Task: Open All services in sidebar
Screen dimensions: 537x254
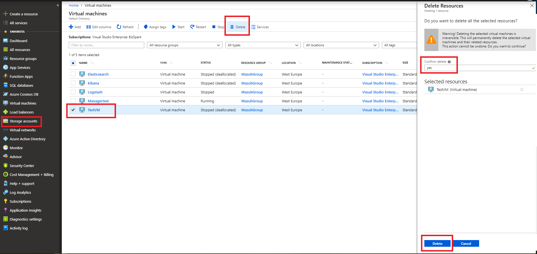Action: [18, 23]
